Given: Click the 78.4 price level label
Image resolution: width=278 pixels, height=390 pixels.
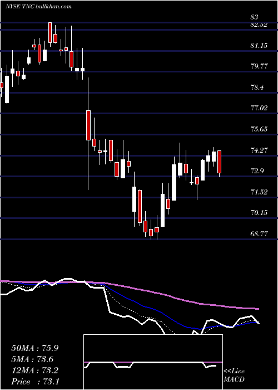Looking at the screenshot, I should [x=257, y=87].
